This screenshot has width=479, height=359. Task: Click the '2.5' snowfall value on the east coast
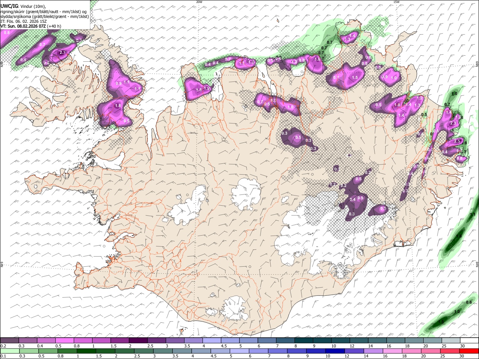pyautogui.click(x=457, y=141)
